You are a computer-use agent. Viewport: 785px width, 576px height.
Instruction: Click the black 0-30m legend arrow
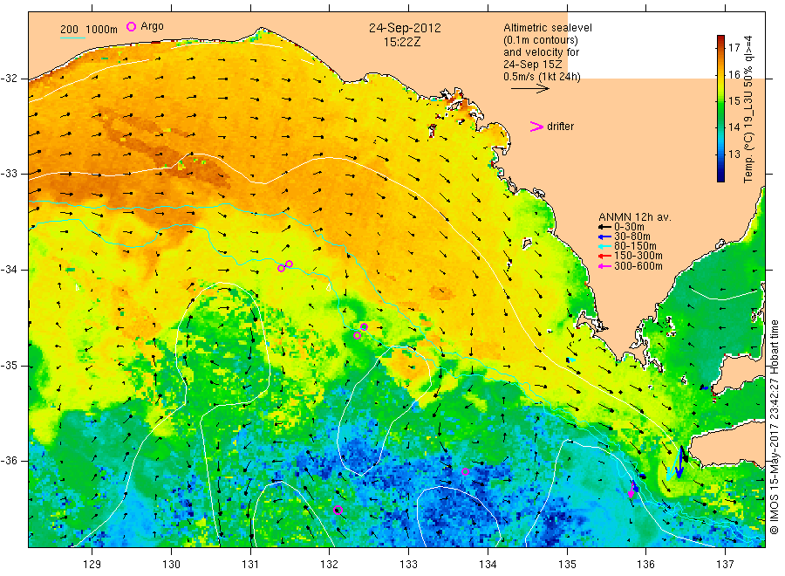[x=604, y=227]
